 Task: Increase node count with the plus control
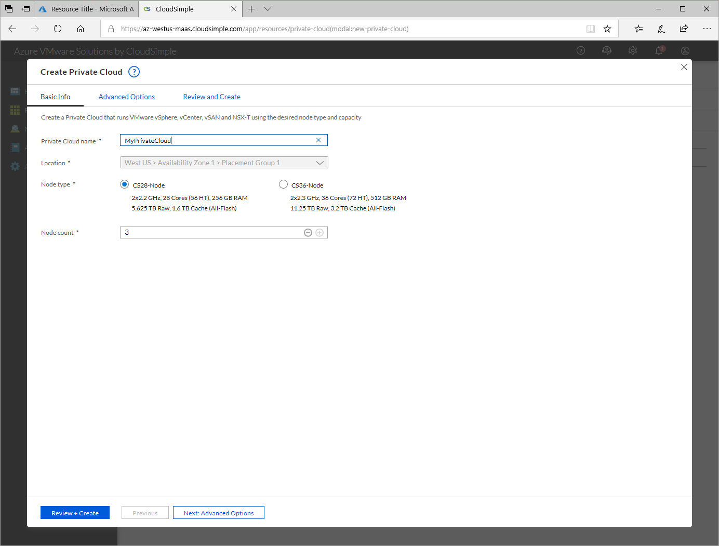[x=319, y=232]
